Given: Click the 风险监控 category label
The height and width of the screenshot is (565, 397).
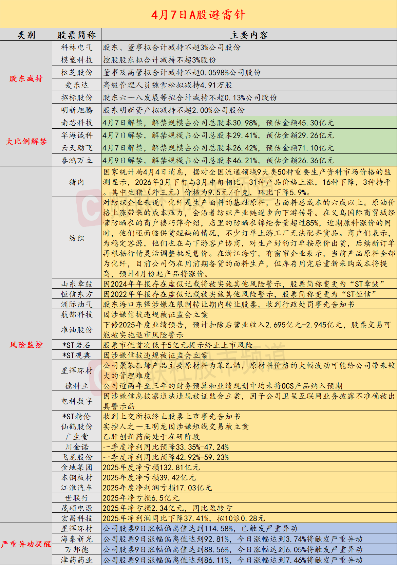Looking at the screenshot, I should coord(26,345).
